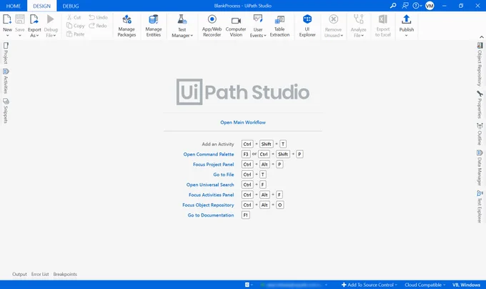Open the Test Explorer side panel
This screenshot has width=486, height=289.
pos(480,207)
